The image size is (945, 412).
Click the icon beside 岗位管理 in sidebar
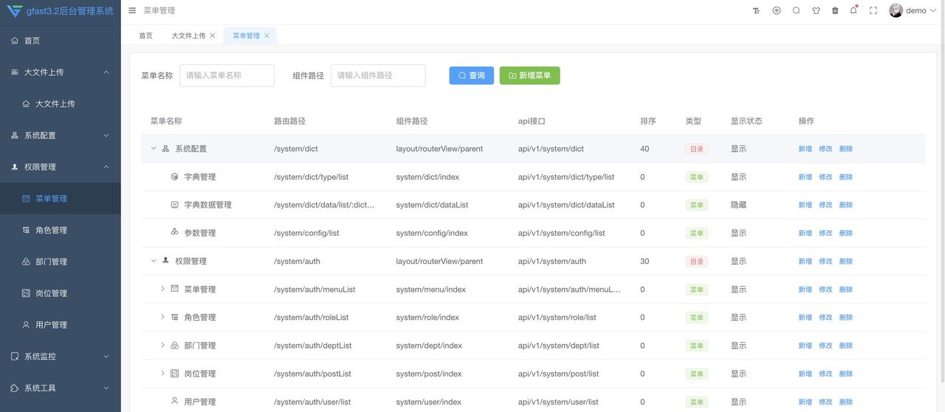point(26,293)
